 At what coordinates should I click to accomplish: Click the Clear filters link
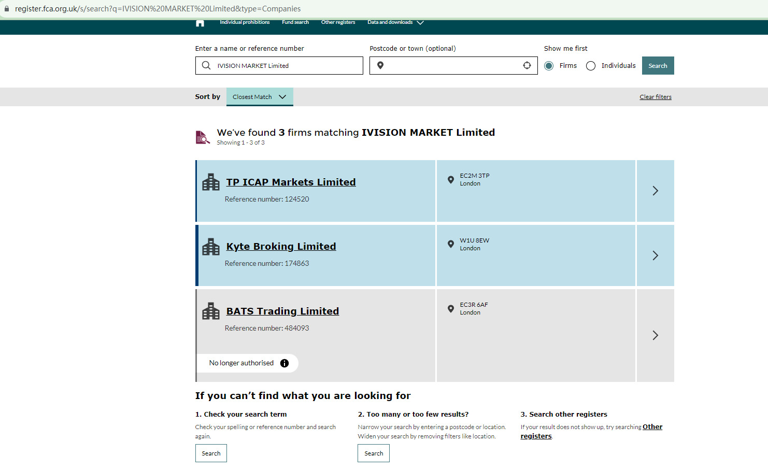click(655, 97)
